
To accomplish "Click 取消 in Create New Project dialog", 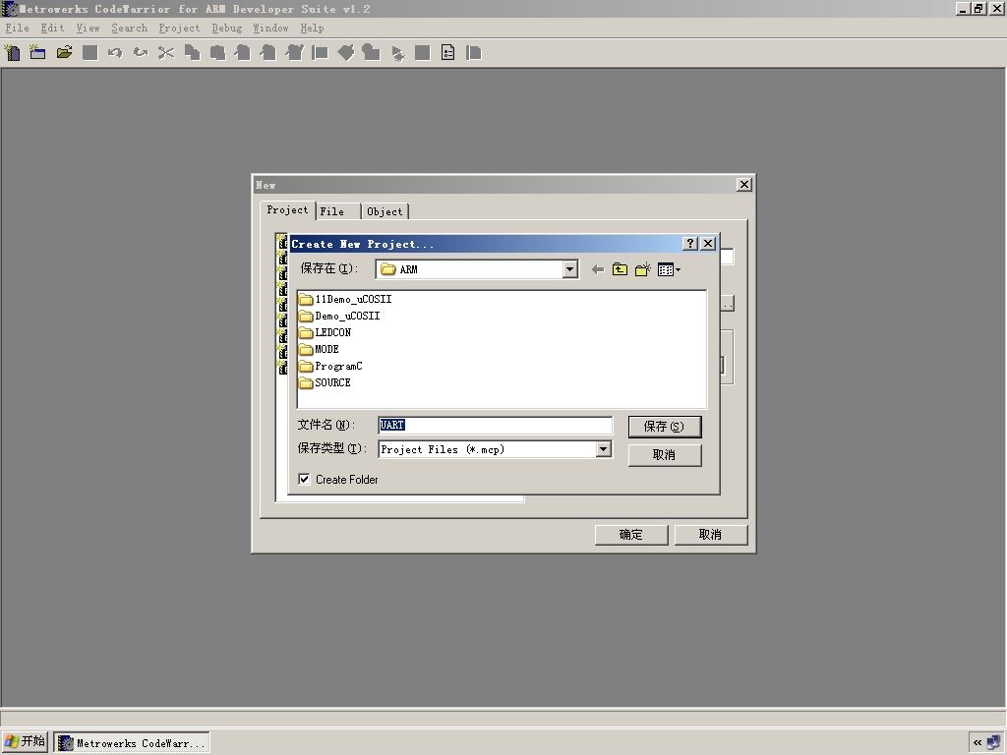I will tap(664, 454).
